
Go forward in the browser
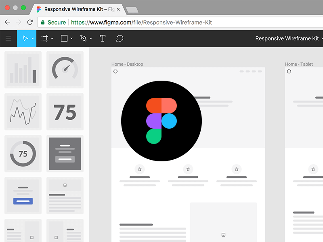[x=19, y=22]
